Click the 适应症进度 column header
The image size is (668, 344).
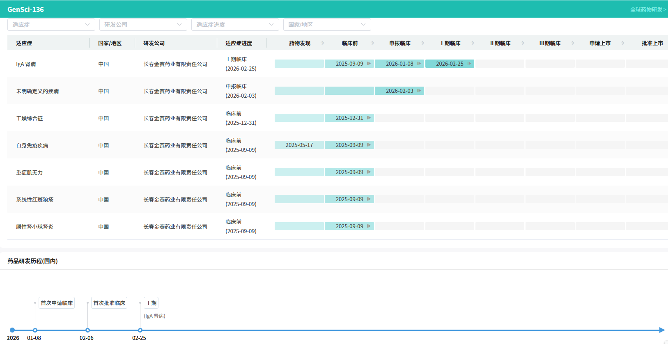tap(239, 43)
